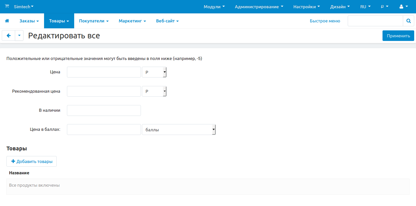Screen dimensions: 416x206
Task: Focus the Цена input field
Action: (104, 72)
